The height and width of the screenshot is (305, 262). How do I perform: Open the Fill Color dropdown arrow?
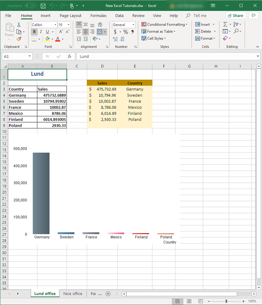(52, 39)
